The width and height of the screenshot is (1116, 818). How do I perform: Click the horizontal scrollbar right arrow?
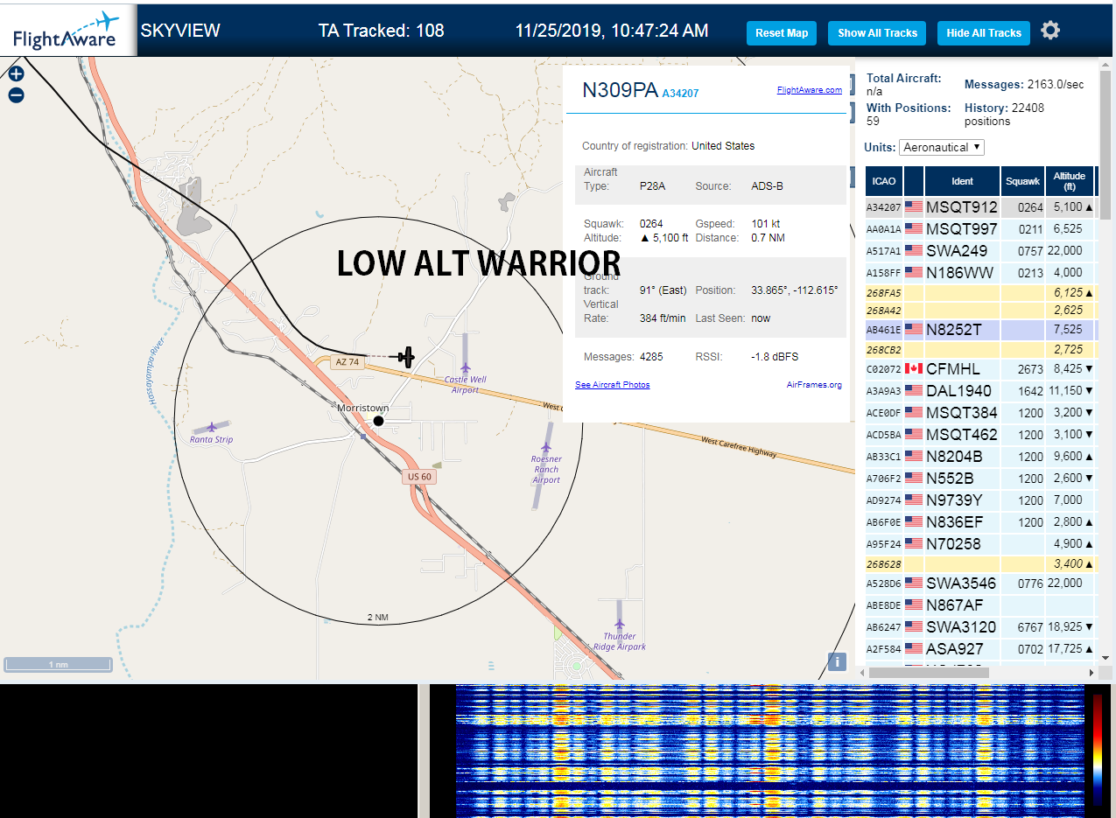click(x=1091, y=673)
